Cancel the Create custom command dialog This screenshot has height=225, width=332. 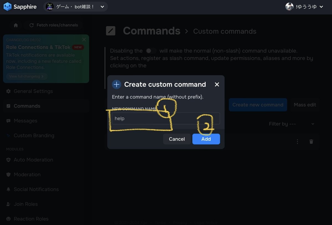pos(177,139)
